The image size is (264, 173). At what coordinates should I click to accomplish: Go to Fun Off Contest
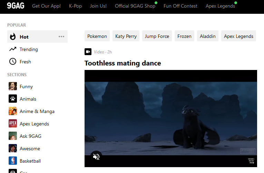(180, 6)
